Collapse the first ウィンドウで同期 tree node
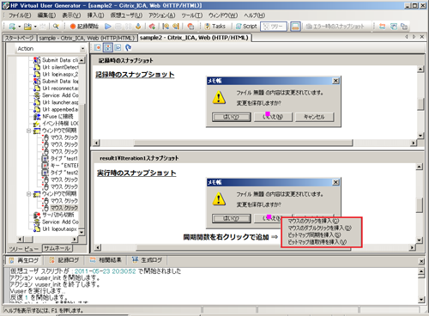This screenshot has height=316, width=429. point(28,131)
